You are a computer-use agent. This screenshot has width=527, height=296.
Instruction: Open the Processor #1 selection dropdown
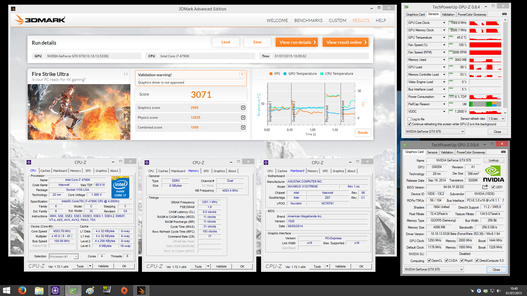pyautogui.click(x=64, y=257)
